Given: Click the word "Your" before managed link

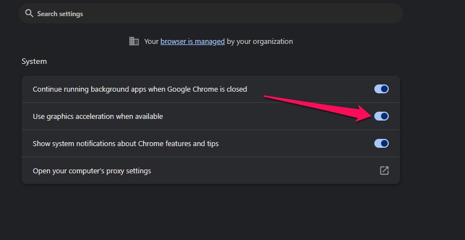Looking at the screenshot, I should [151, 41].
